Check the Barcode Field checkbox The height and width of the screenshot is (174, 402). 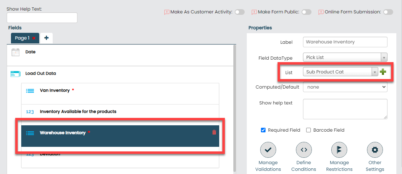(x=308, y=130)
